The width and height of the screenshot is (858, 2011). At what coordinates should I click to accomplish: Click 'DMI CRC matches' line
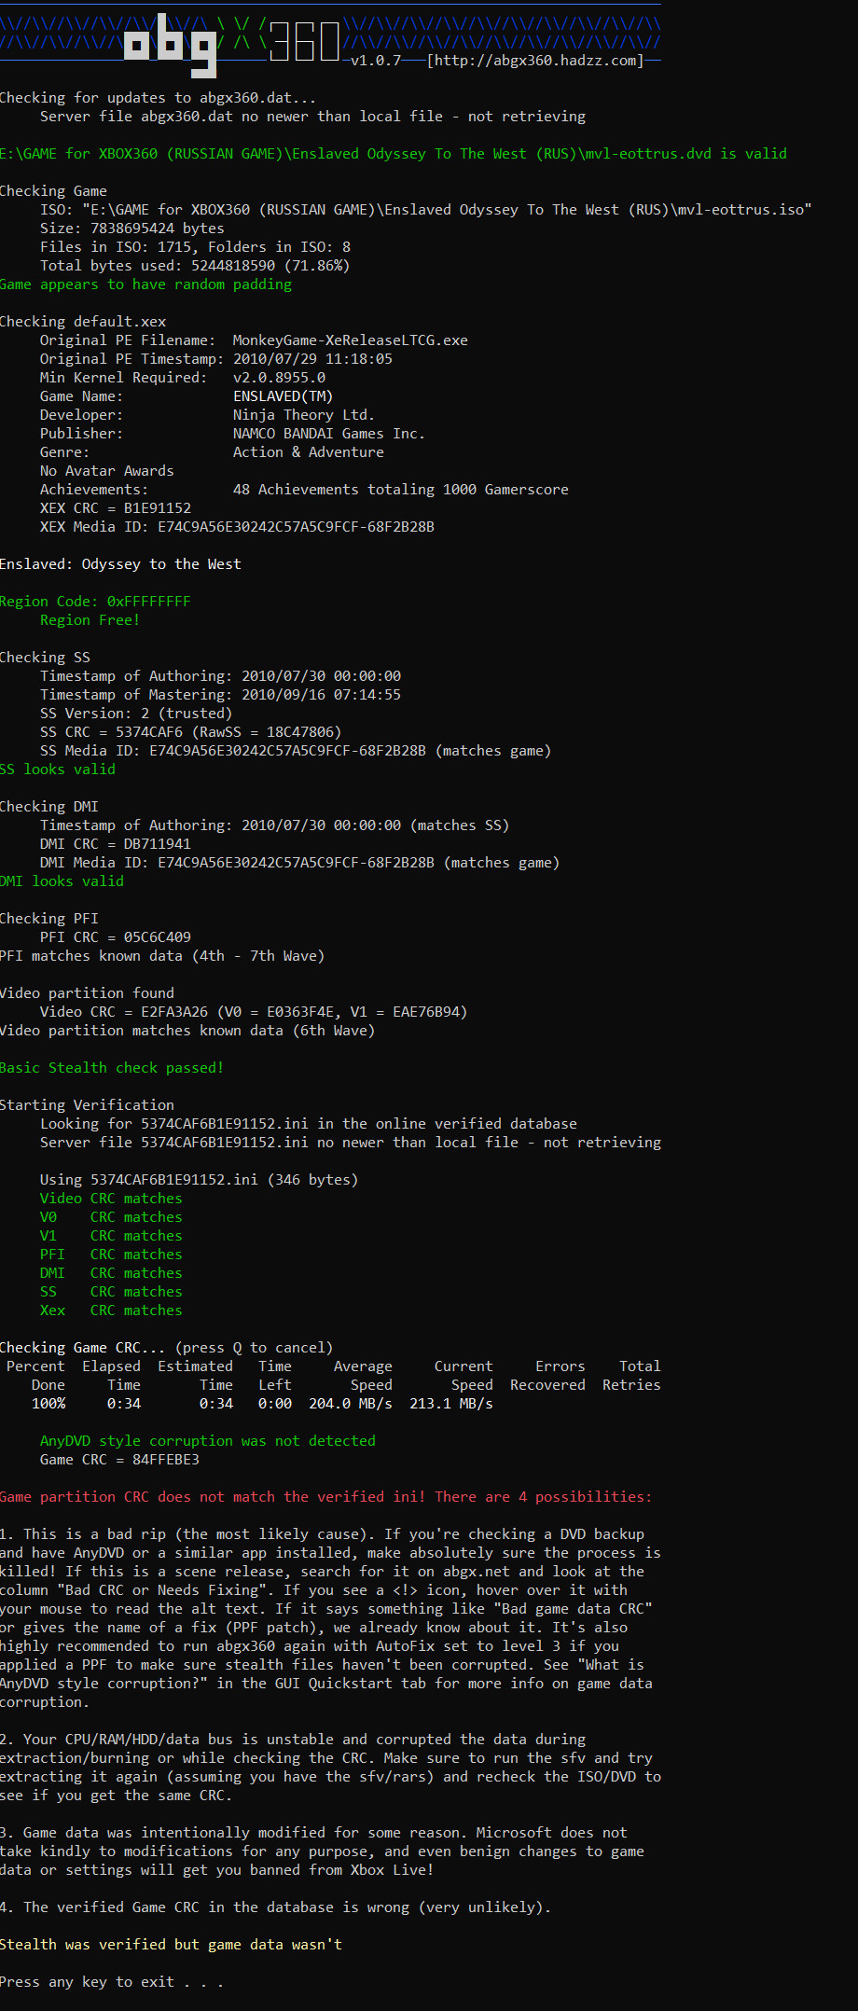111,1273
